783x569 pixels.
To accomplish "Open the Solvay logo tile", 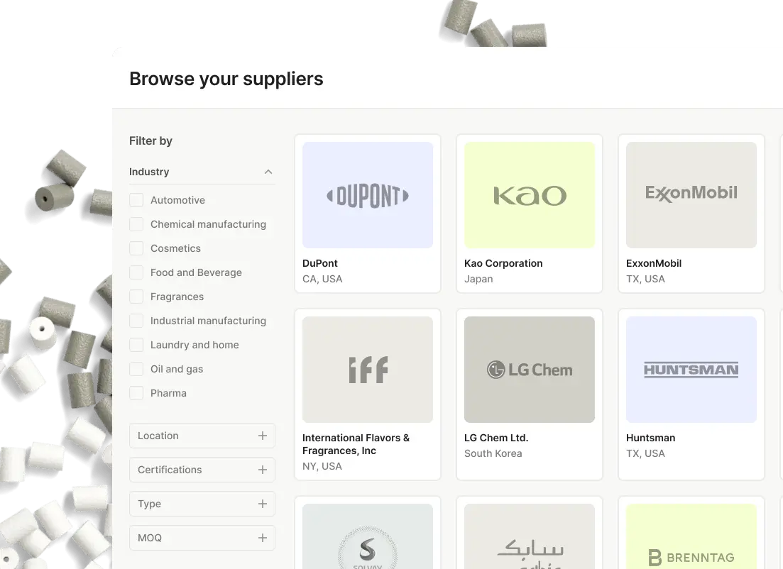I will 368,536.
